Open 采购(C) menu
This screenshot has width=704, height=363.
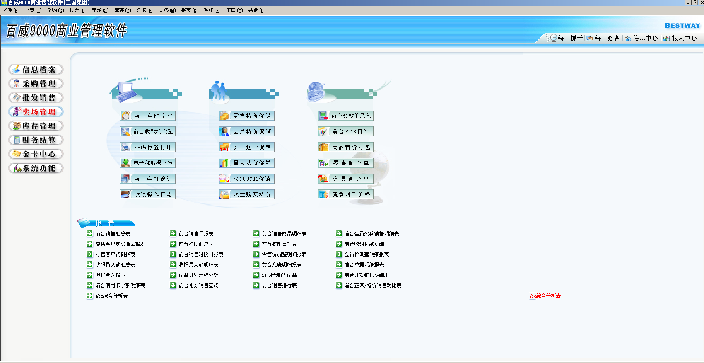click(55, 10)
